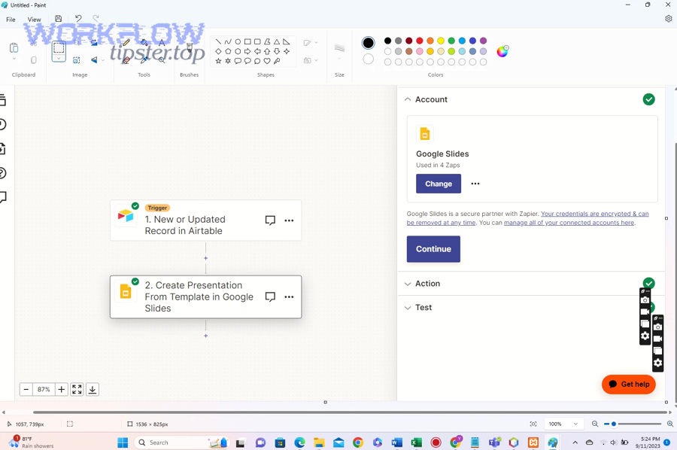Click the Change account button

pos(439,184)
